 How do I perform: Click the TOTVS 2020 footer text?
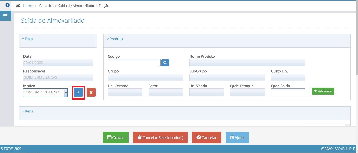pos(11,149)
